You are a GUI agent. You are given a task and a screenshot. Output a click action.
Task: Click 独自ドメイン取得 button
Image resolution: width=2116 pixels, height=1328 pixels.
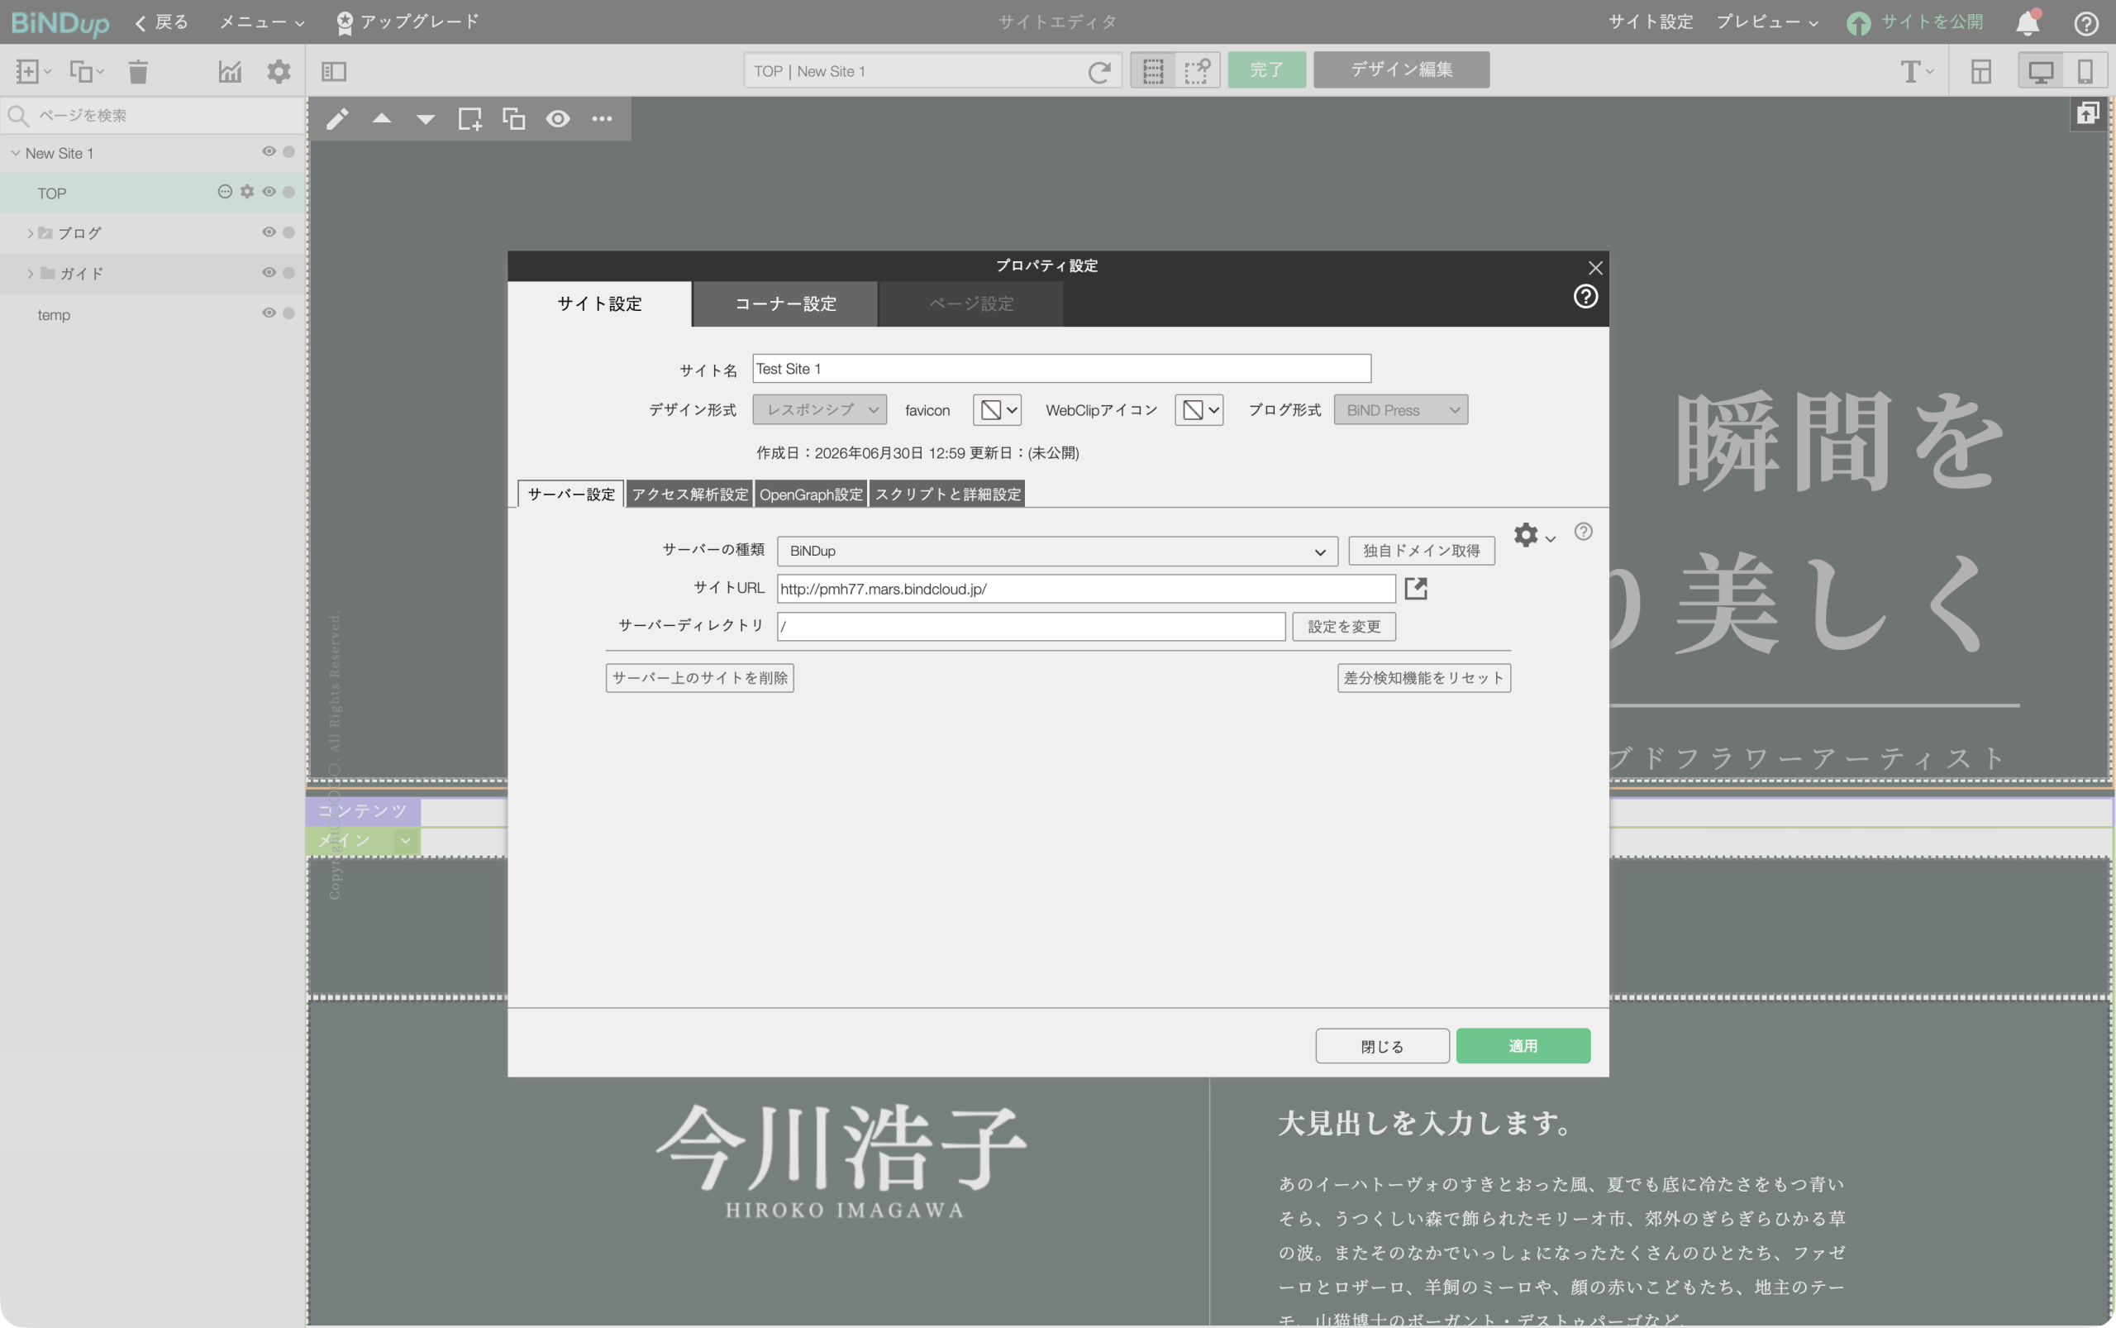[x=1422, y=551]
